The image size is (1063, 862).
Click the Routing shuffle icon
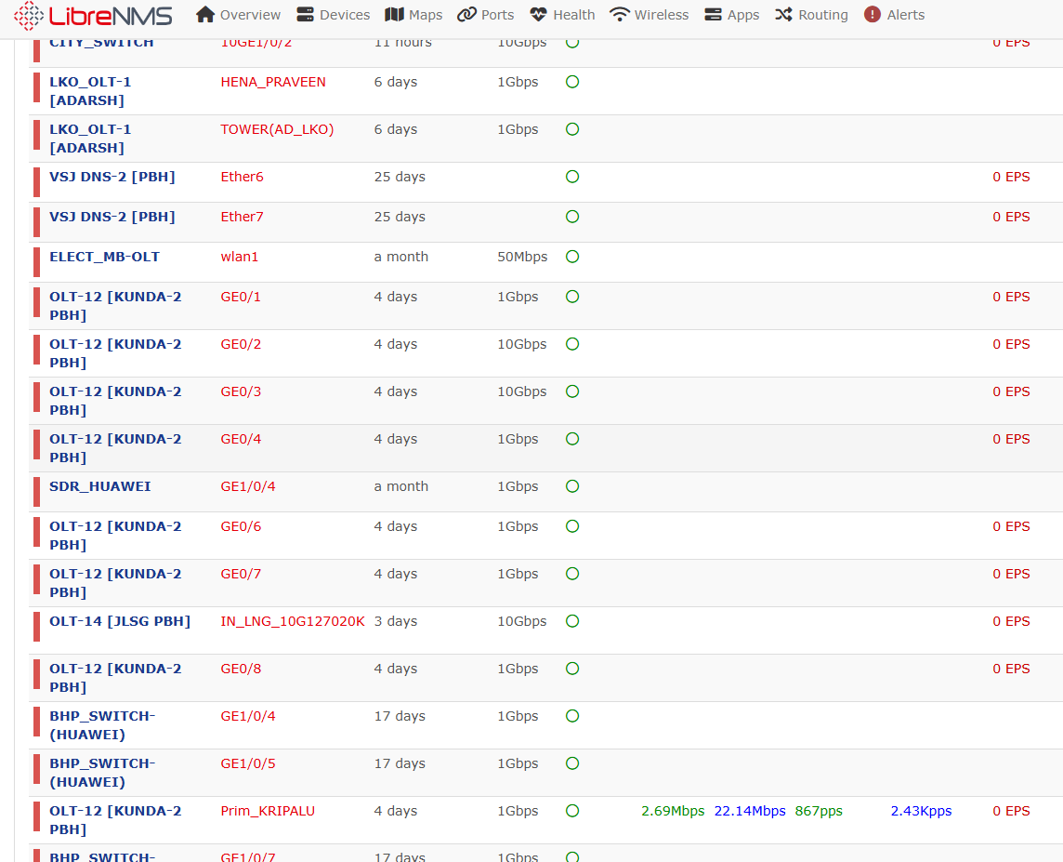pos(783,14)
